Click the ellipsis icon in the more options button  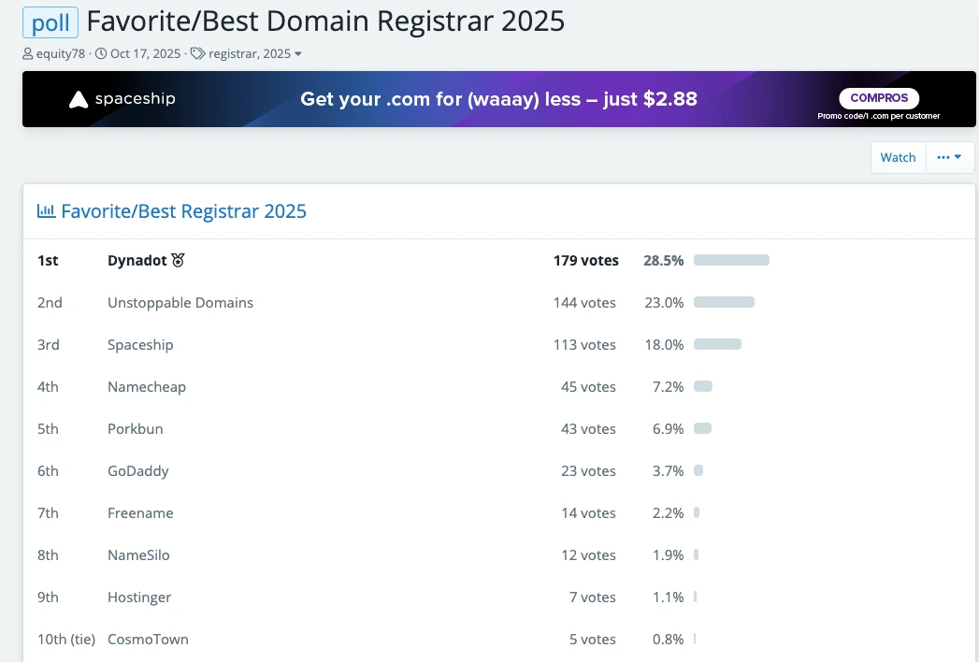(x=945, y=157)
